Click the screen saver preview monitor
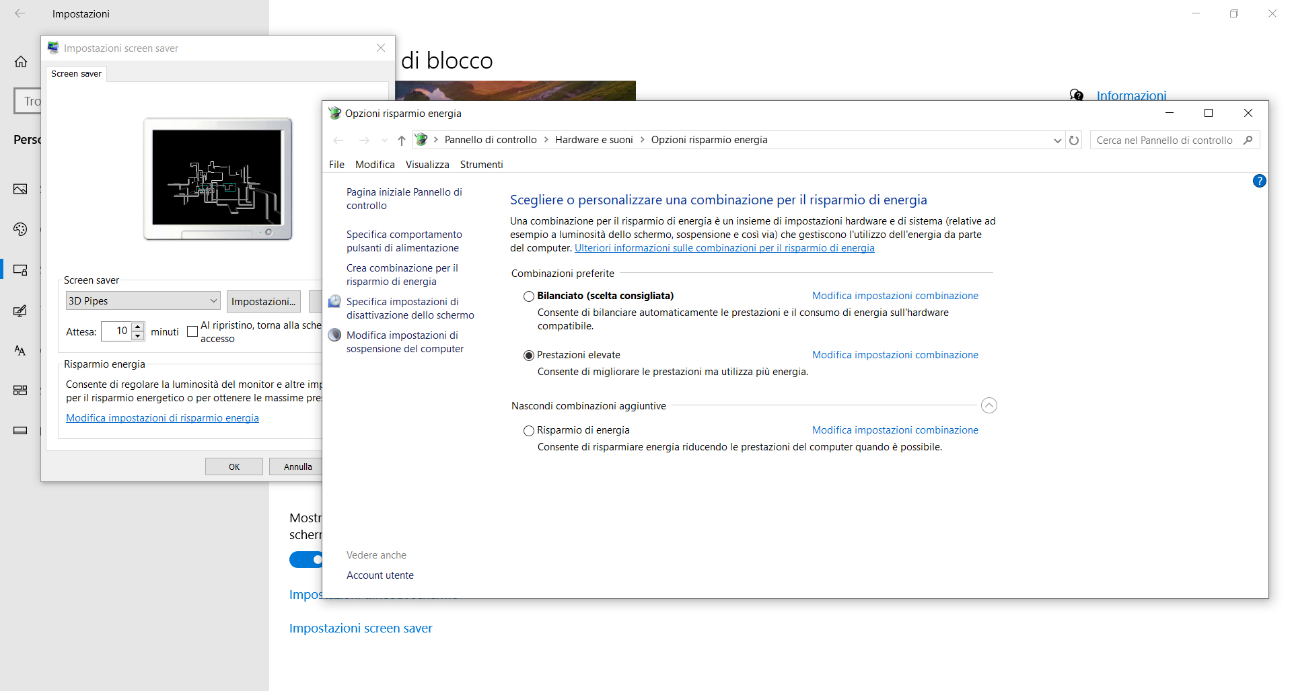This screenshot has width=1292, height=691. coord(217,179)
